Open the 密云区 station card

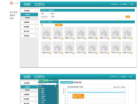116,48
